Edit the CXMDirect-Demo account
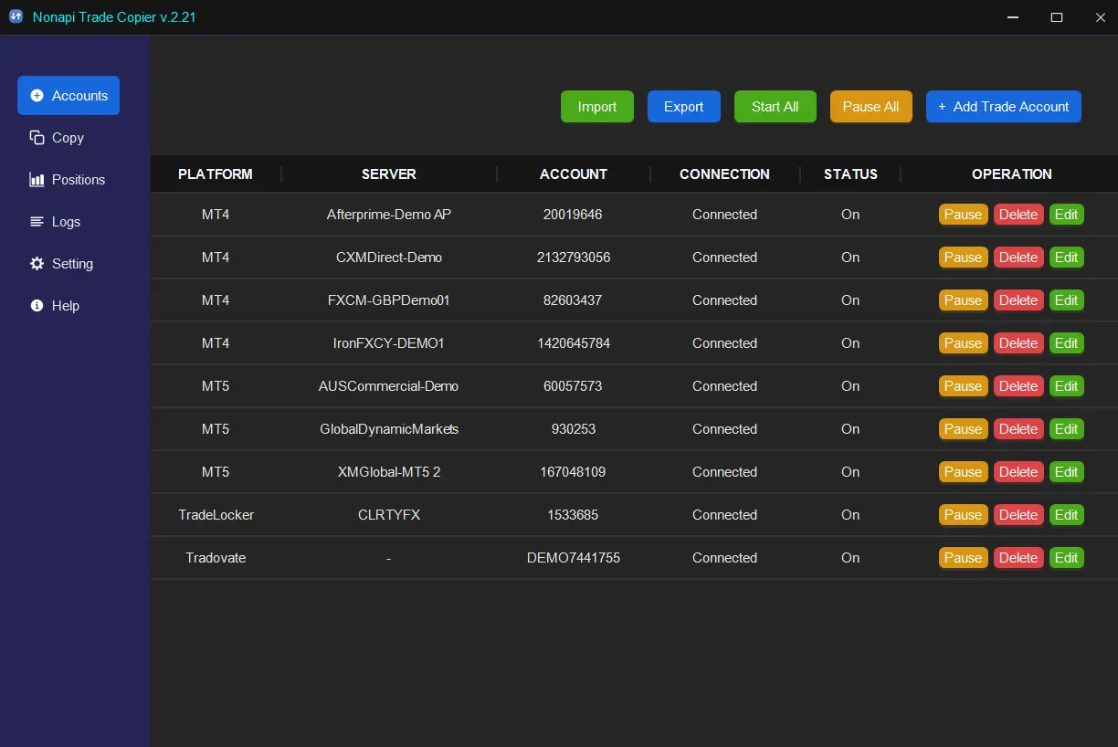Image resolution: width=1118 pixels, height=747 pixels. 1067,258
